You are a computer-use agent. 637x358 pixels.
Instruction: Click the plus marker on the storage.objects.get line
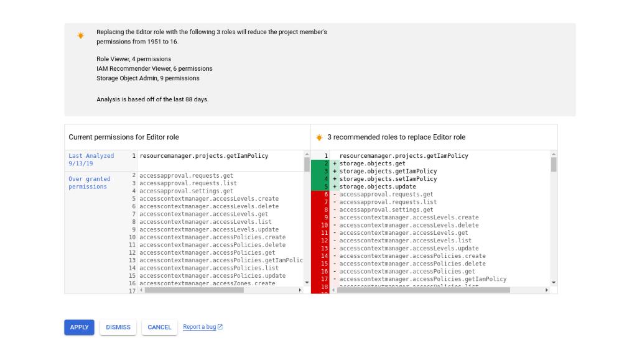[x=335, y=163]
